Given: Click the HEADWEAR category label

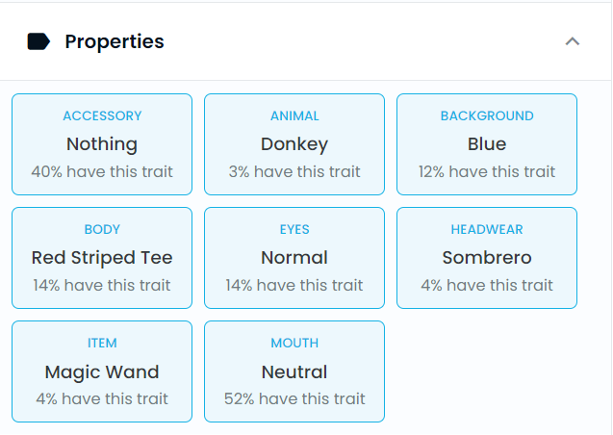Looking at the screenshot, I should tap(487, 229).
